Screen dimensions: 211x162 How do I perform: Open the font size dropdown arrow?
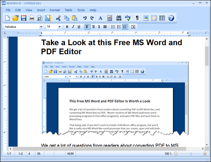(59, 27)
